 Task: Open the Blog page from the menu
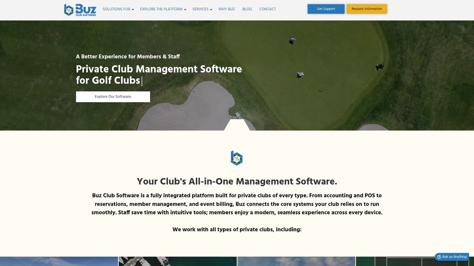pos(247,9)
